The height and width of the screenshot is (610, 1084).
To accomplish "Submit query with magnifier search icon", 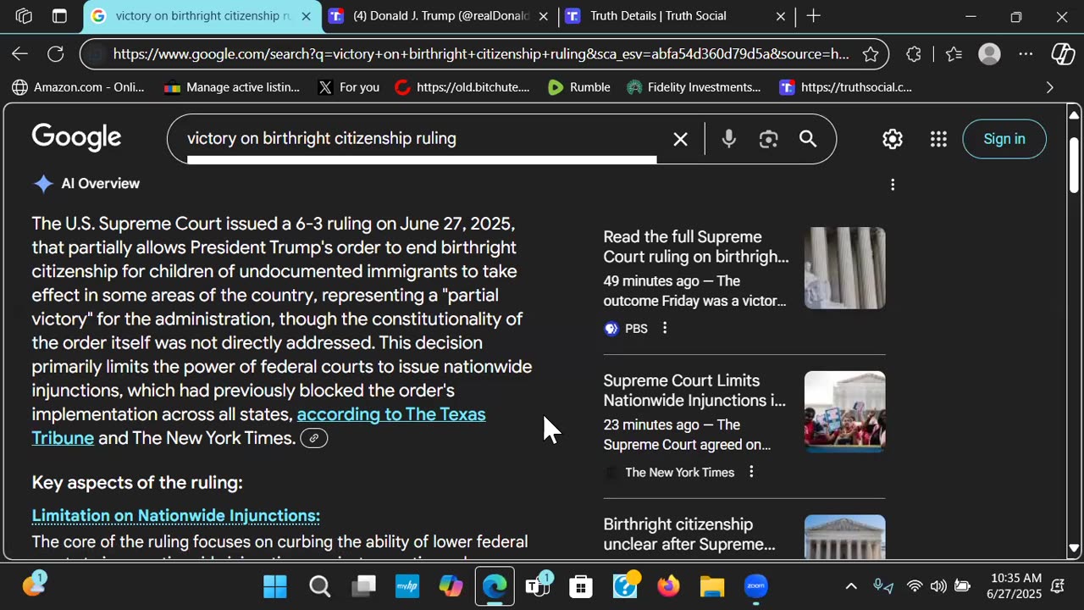I will (808, 139).
